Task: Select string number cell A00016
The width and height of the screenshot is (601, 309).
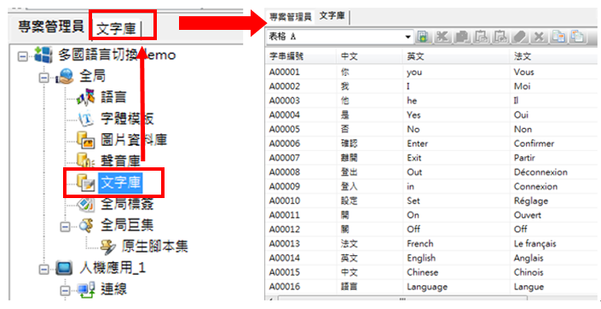Action: [x=285, y=287]
